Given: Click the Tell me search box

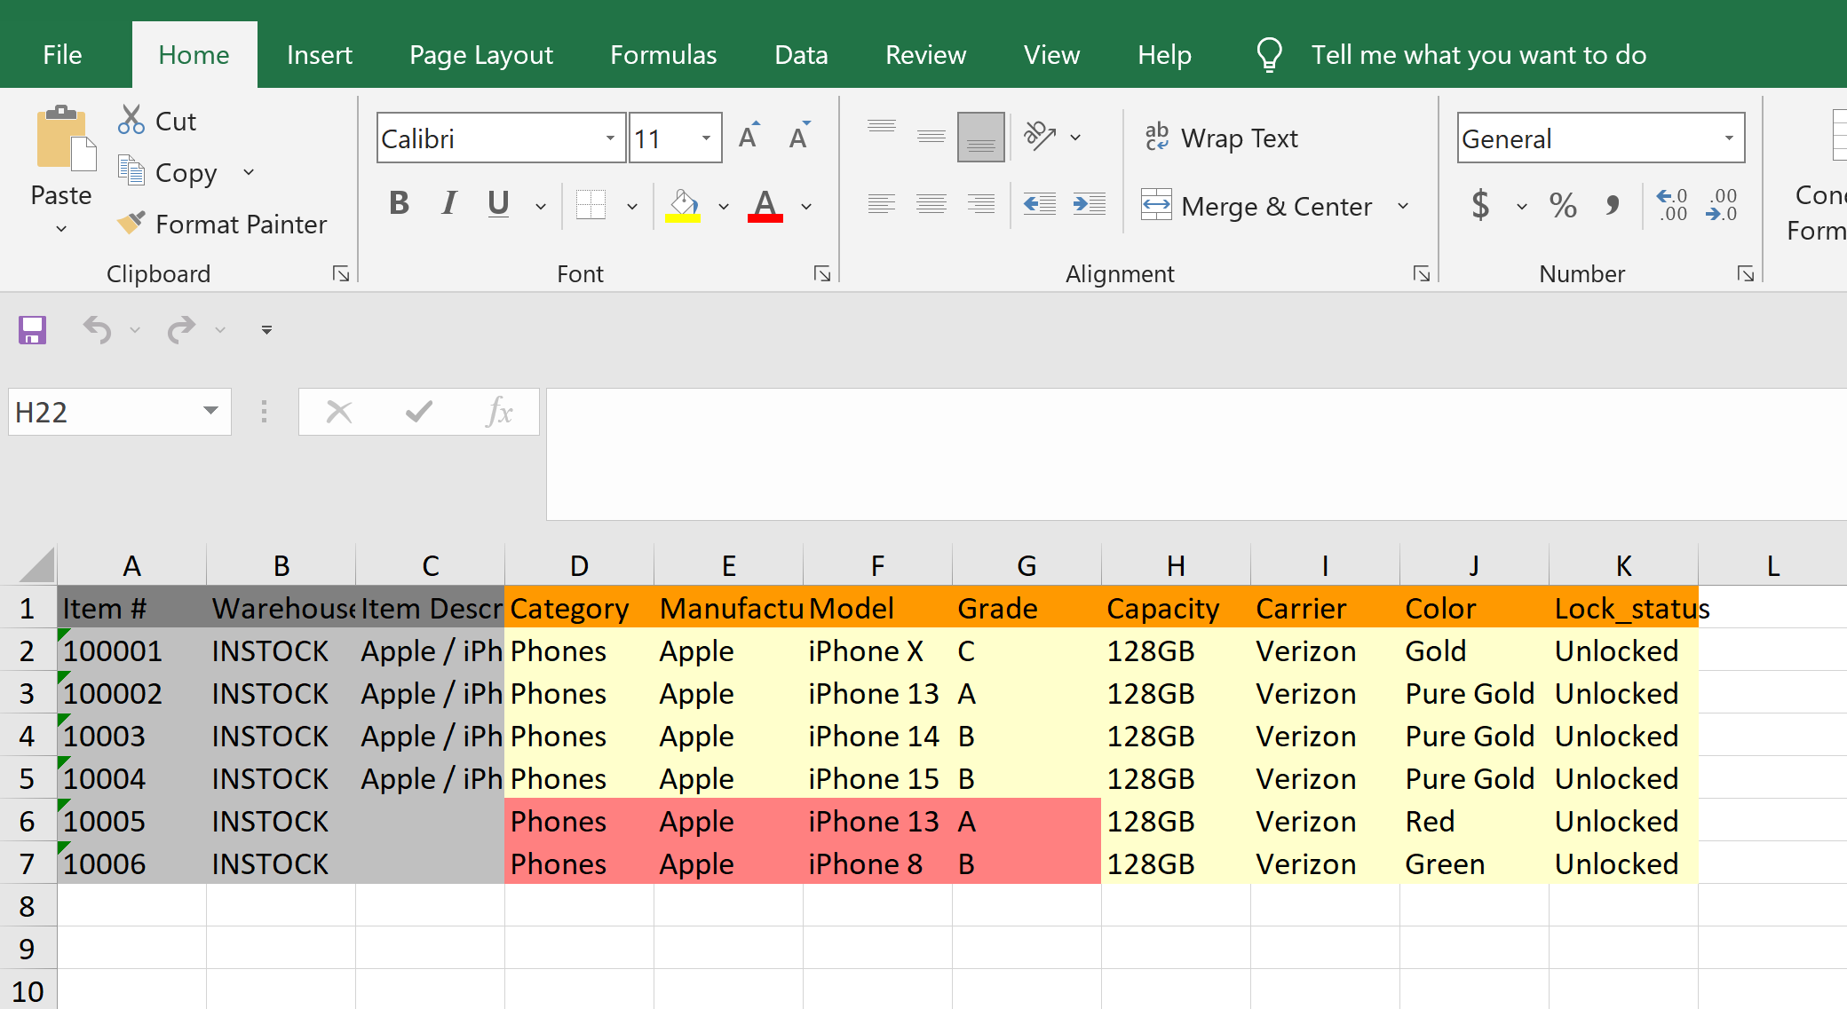Looking at the screenshot, I should click(x=1478, y=55).
